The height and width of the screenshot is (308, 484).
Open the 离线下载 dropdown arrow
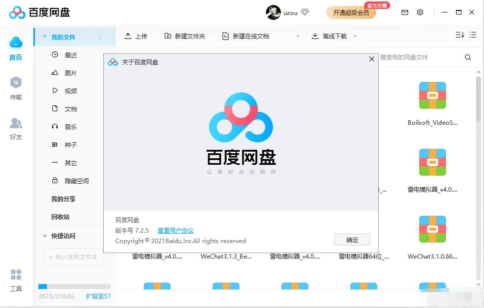pyautogui.click(x=355, y=36)
